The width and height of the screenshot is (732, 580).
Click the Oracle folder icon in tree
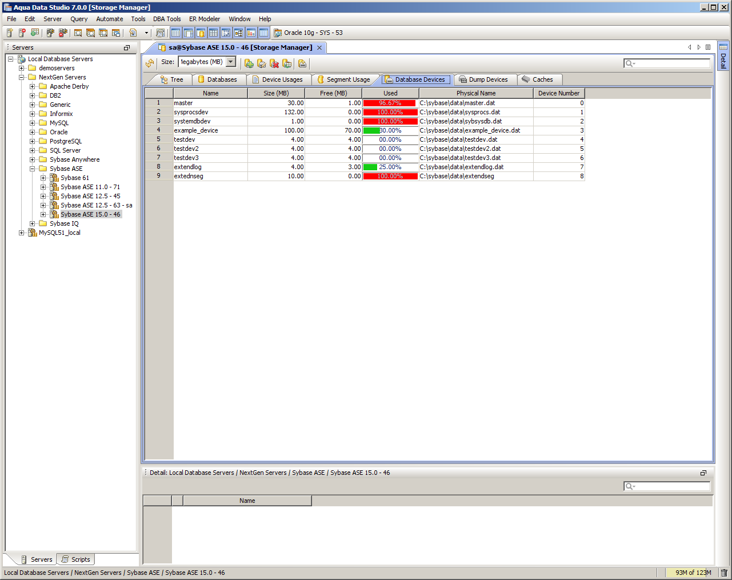click(43, 132)
